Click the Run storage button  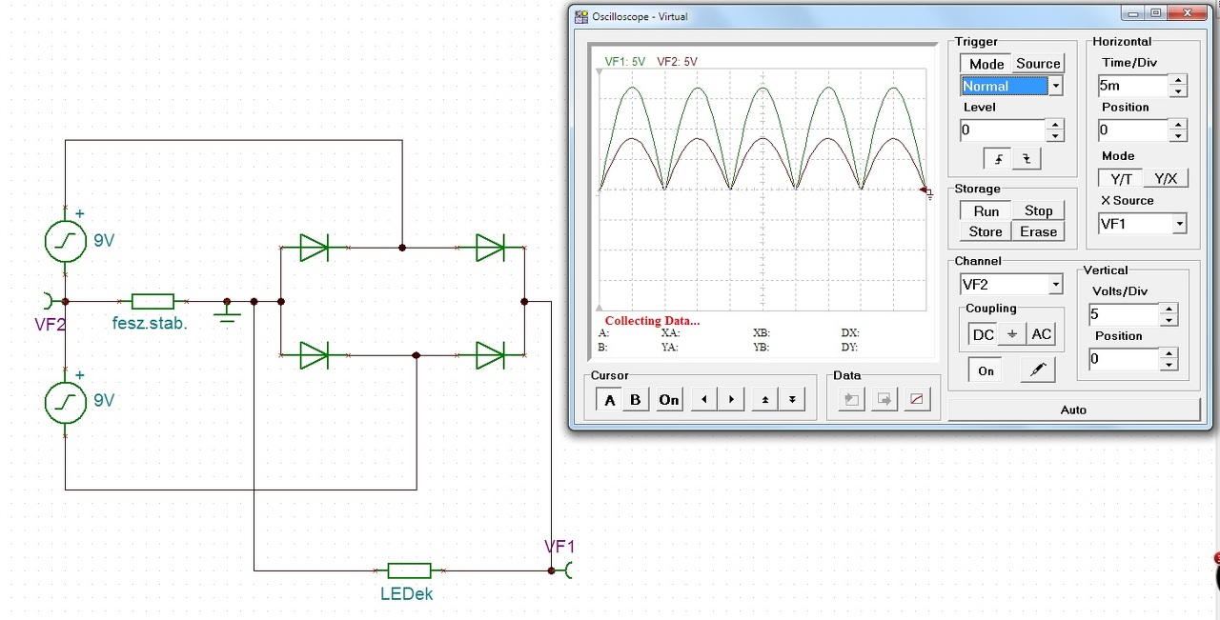pos(986,211)
